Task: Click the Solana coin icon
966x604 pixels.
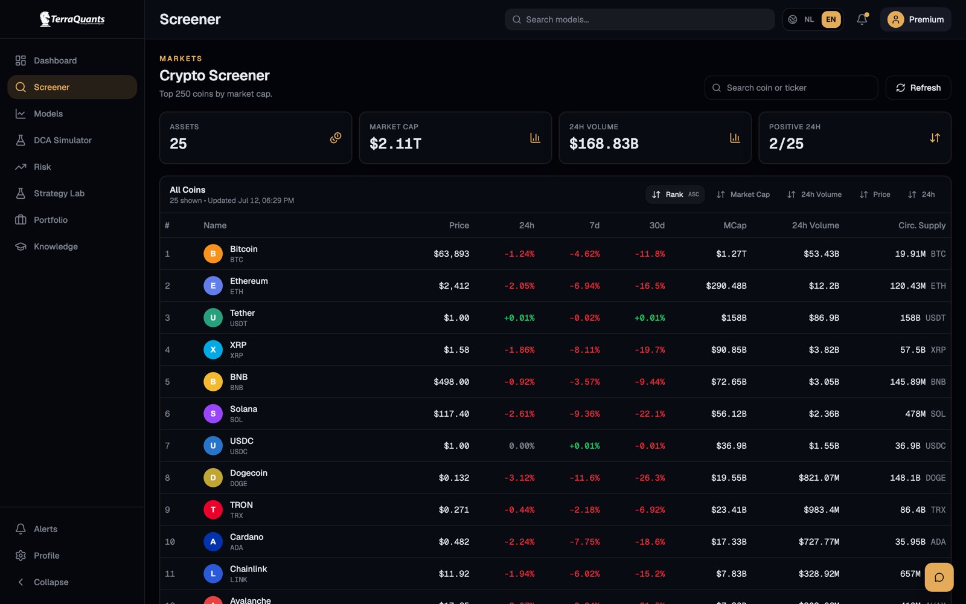Action: [x=213, y=414]
